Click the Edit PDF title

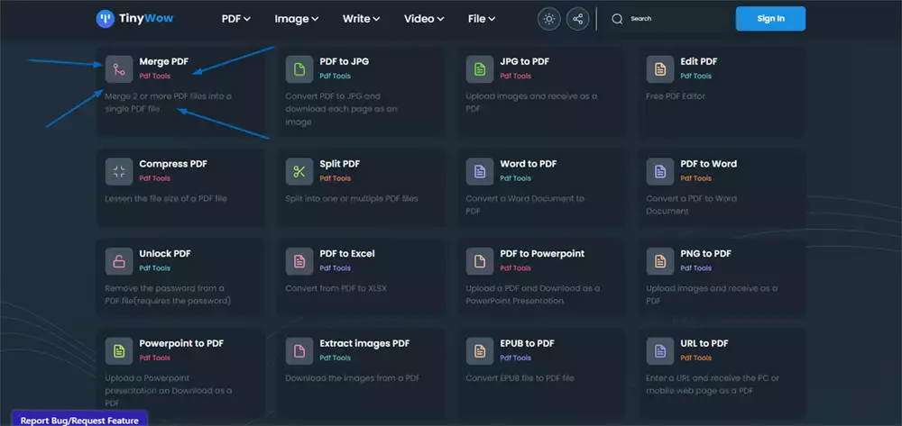point(699,61)
